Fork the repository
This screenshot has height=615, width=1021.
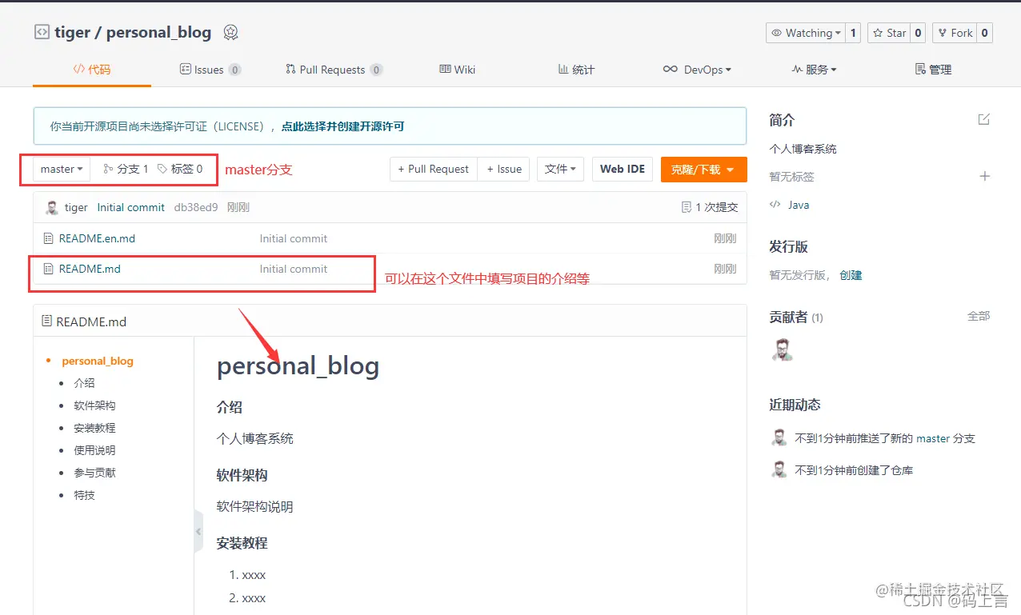coord(955,33)
